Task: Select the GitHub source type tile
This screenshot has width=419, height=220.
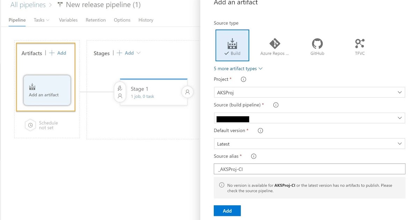Action: point(317,45)
